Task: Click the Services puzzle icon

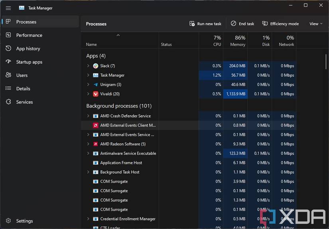Action: tap(8, 102)
